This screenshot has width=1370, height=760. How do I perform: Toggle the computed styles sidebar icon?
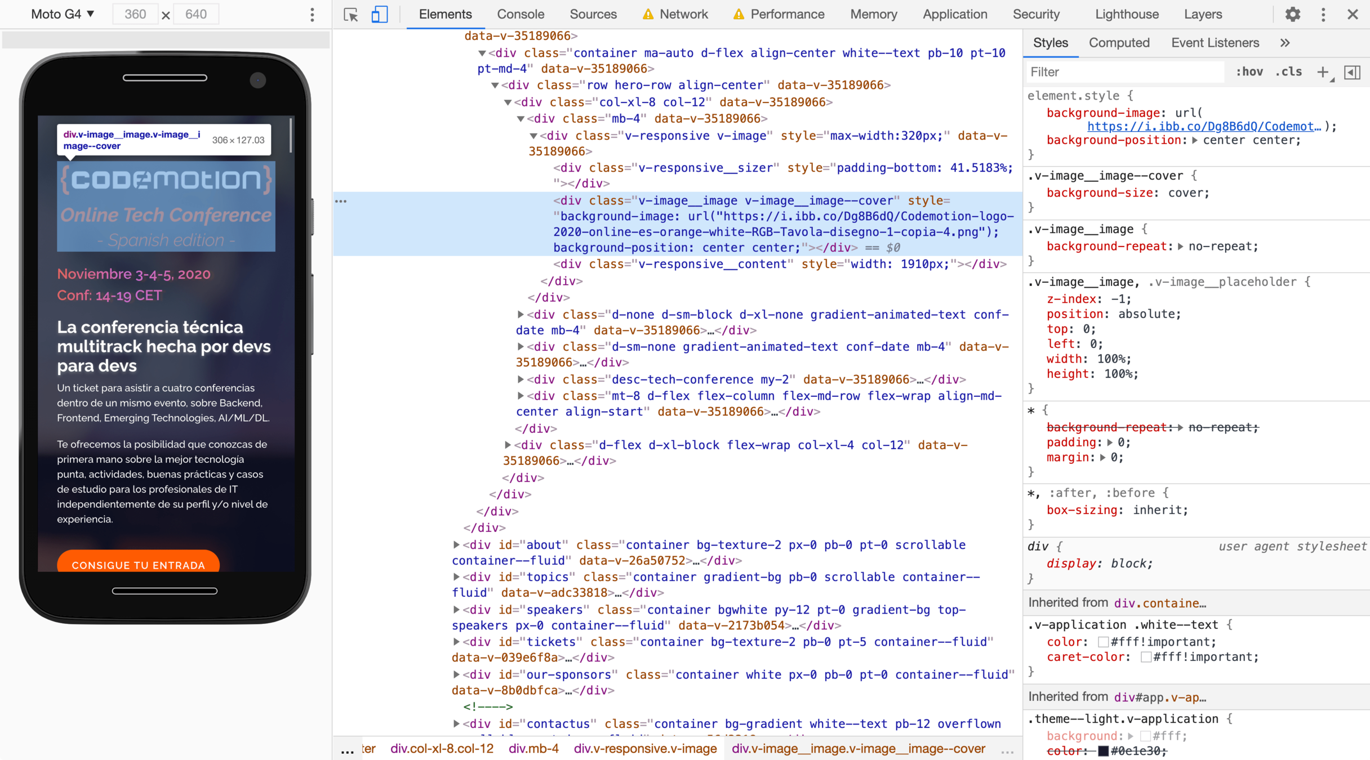pos(1353,72)
